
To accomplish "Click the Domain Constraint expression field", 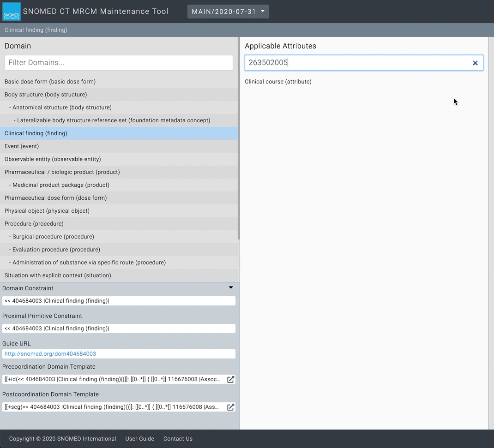I will (x=119, y=301).
